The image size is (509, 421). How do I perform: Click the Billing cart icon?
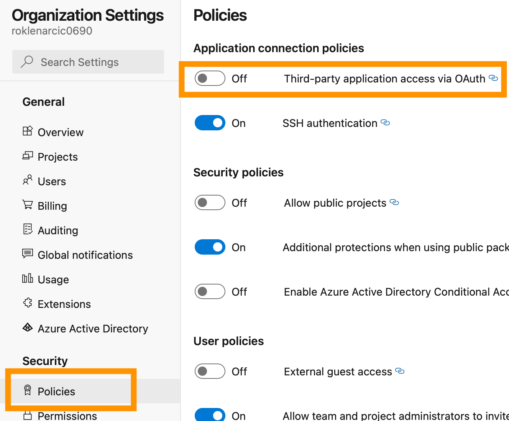point(28,205)
